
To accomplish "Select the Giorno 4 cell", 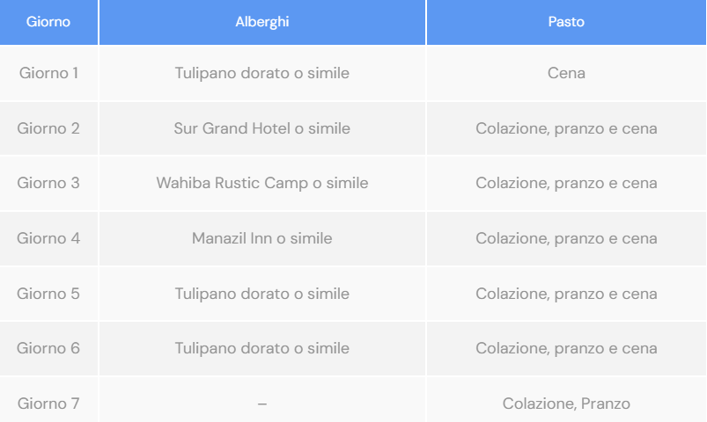I will (48, 238).
